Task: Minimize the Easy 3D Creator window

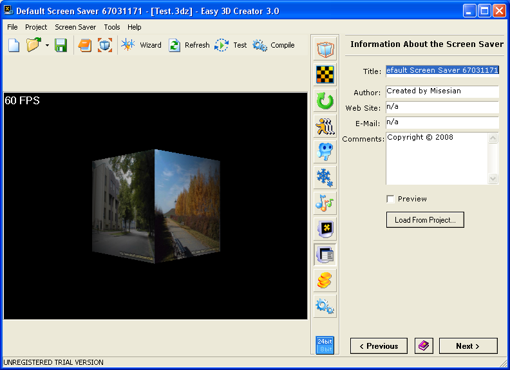Action: 469,11
